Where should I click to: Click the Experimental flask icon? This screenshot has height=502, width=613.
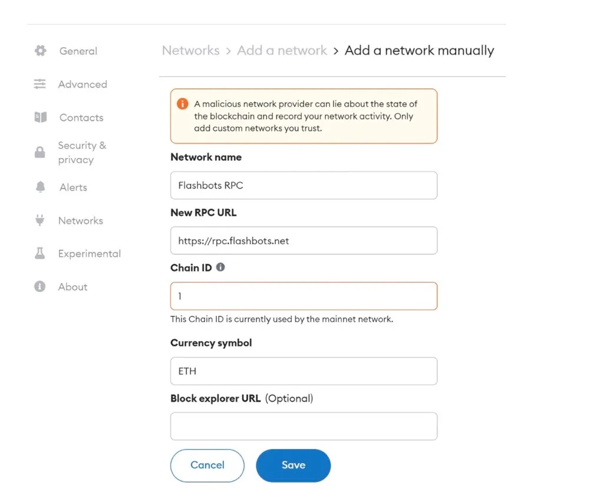coord(40,253)
